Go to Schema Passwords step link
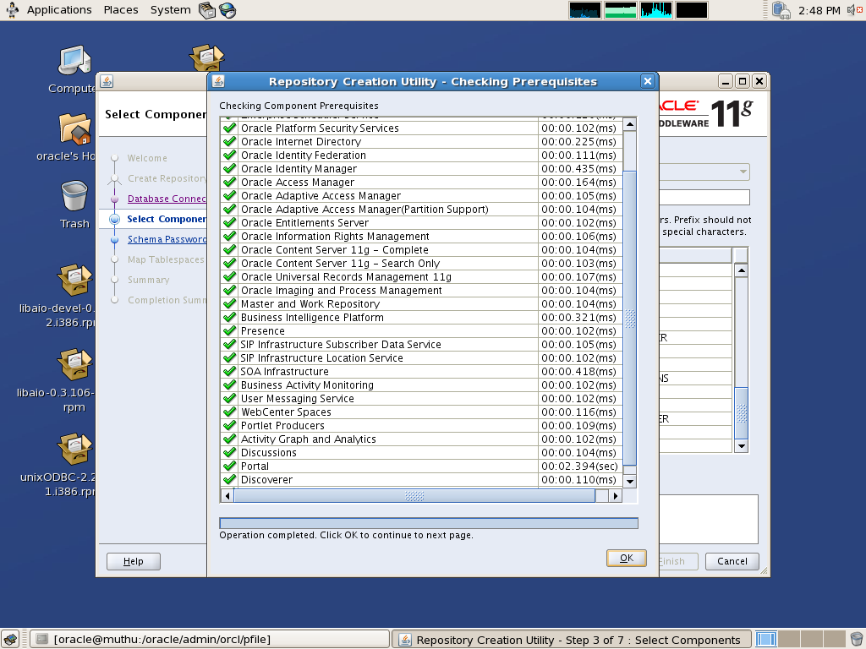The height and width of the screenshot is (649, 866). tap(167, 239)
